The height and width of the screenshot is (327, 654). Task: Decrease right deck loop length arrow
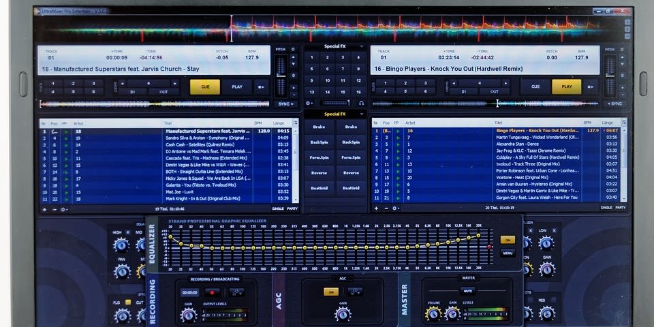coord(454,83)
